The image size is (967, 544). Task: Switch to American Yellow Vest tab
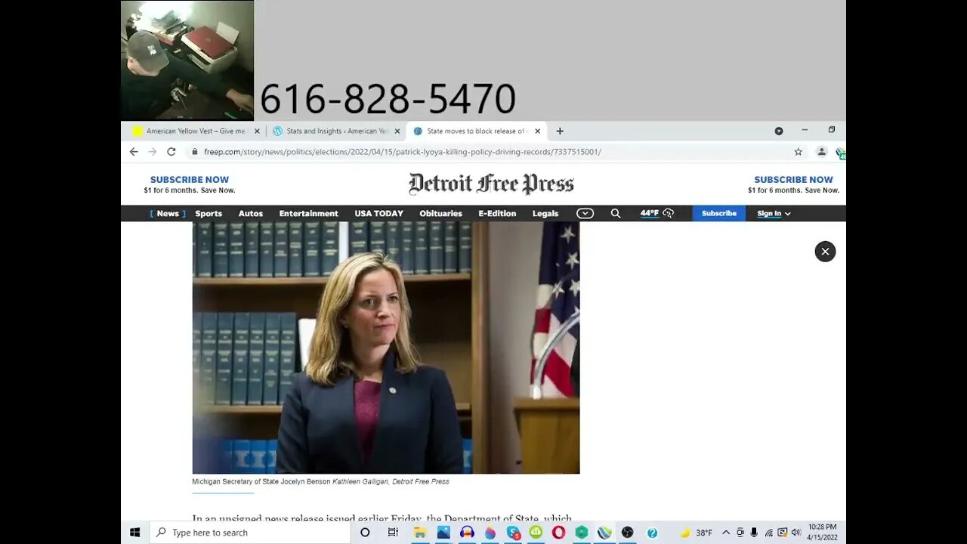pyautogui.click(x=194, y=131)
